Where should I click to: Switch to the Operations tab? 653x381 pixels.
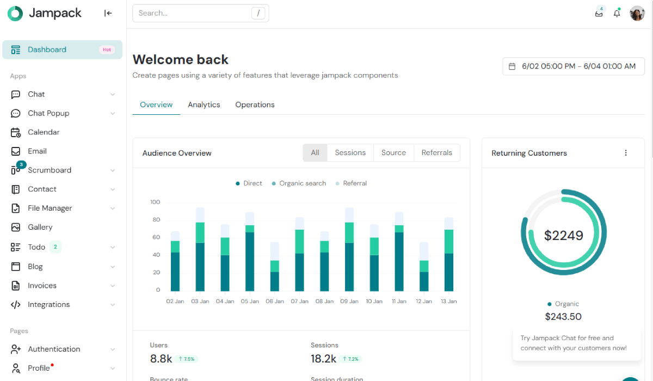[255, 105]
